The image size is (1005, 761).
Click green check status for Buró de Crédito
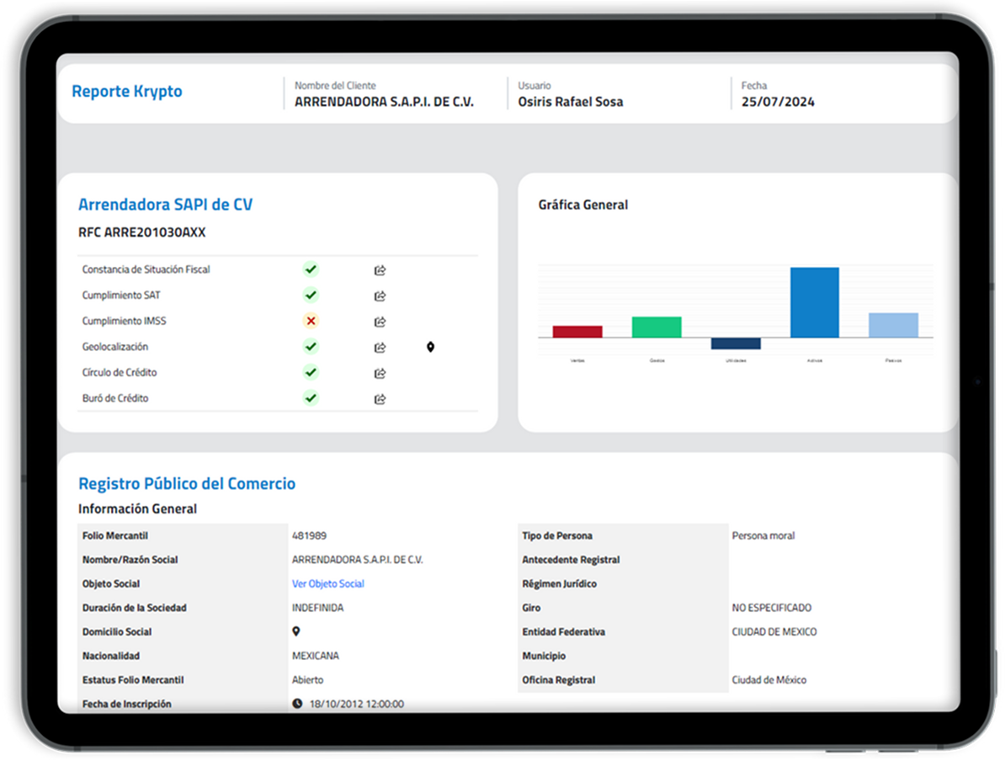(x=311, y=398)
